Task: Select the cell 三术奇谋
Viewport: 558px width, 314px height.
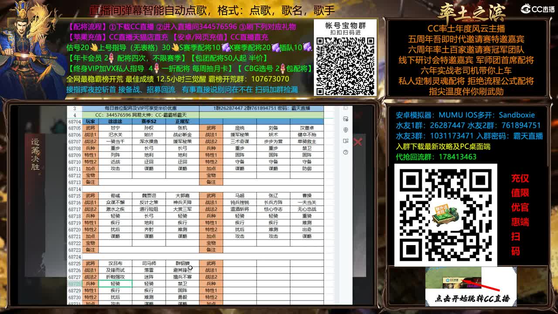Action: coord(240,142)
